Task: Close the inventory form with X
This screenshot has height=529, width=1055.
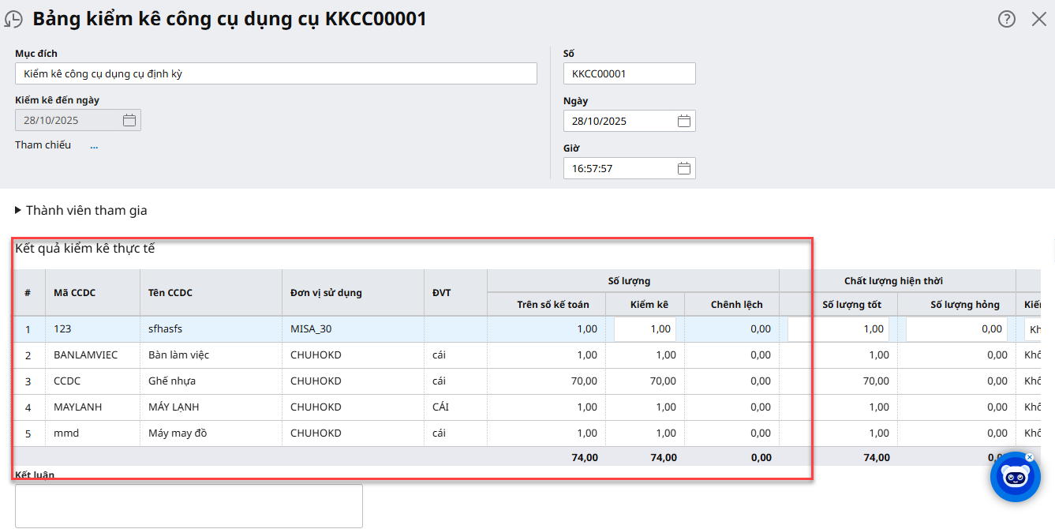Action: (1039, 19)
